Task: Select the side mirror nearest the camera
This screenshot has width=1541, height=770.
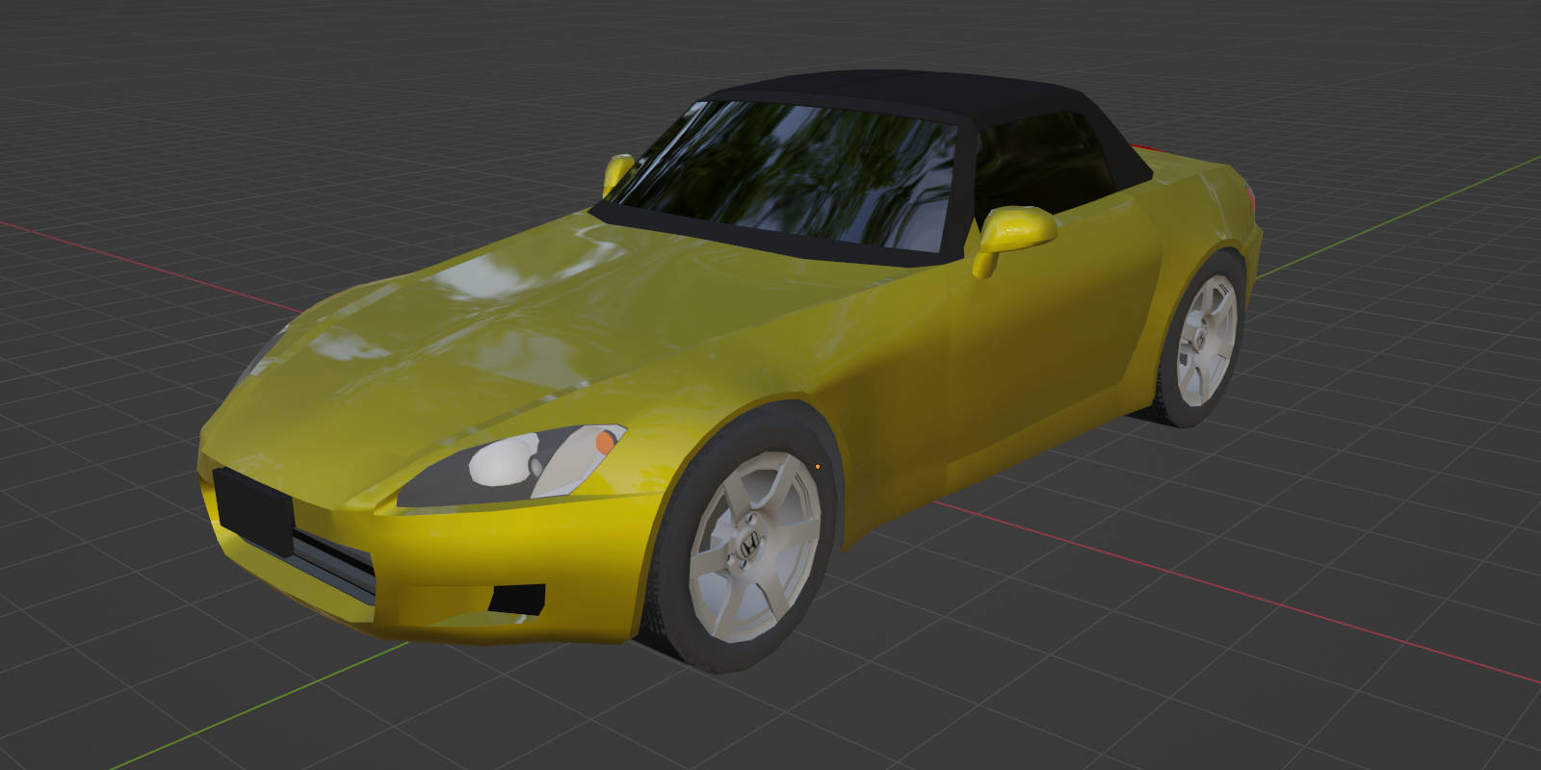Action: [x=1013, y=232]
